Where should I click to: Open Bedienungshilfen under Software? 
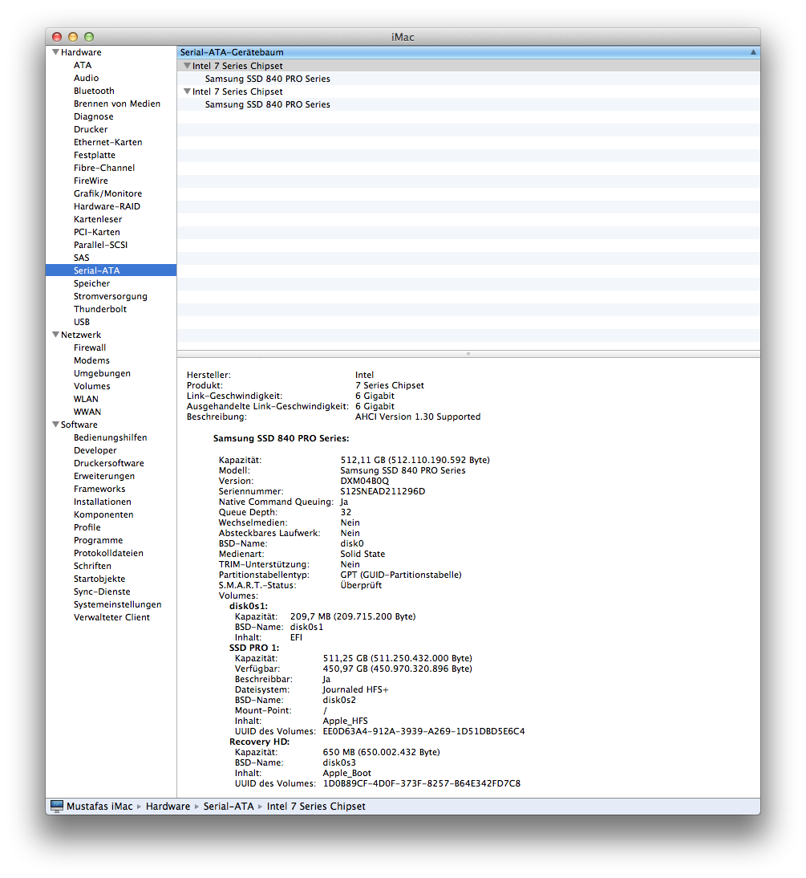click(110, 438)
